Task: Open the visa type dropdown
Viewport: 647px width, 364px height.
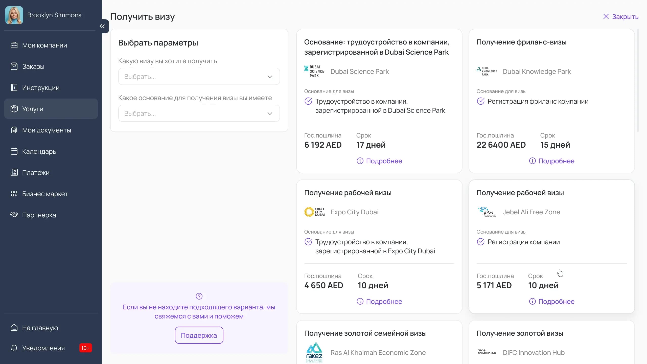Action: pos(199,76)
